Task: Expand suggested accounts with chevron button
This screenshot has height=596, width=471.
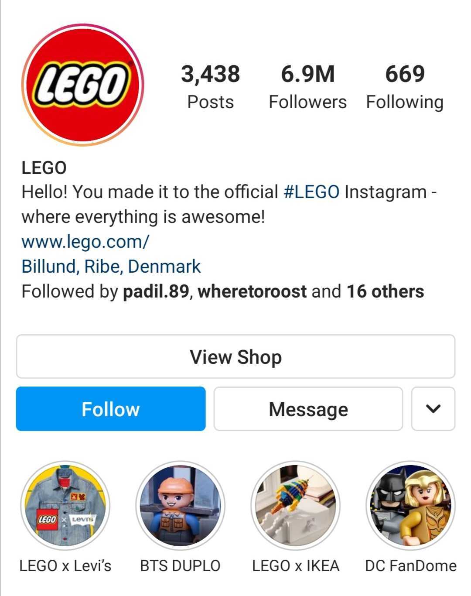Action: [x=433, y=409]
